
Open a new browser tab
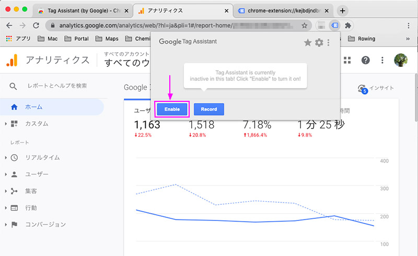(x=343, y=10)
